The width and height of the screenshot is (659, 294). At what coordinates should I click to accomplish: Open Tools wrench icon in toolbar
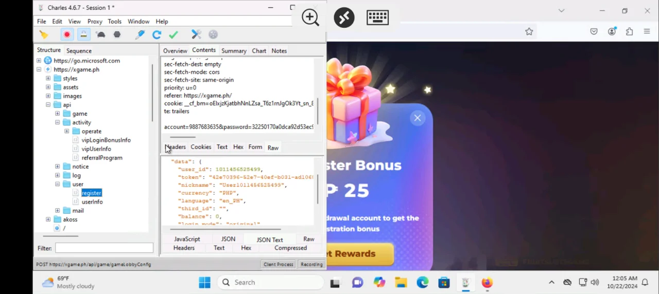[x=196, y=34]
